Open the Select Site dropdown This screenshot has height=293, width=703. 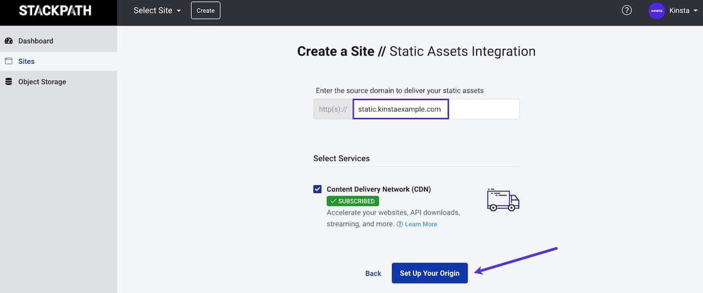[x=153, y=10]
